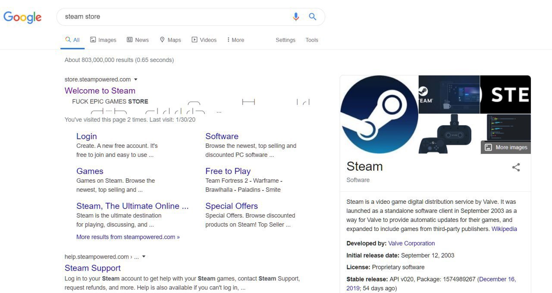Expand the help.steampowered.com dropdown arrow

pyautogui.click(x=144, y=256)
